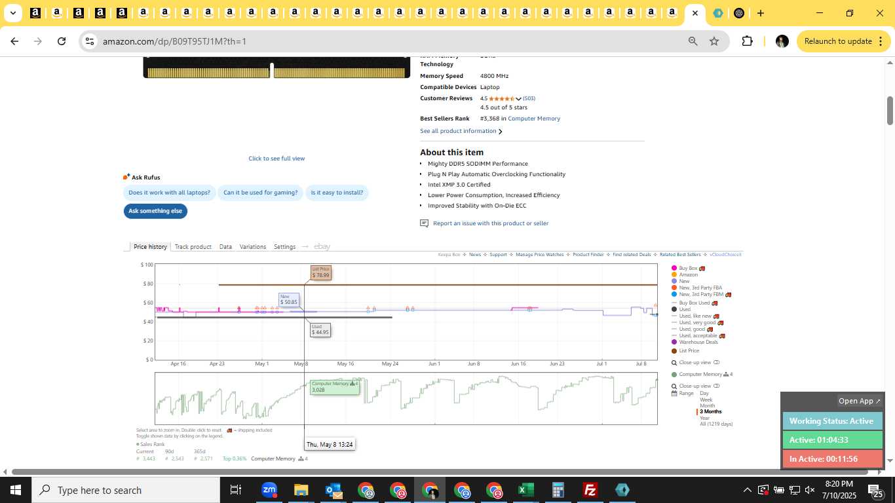Switch to the Price history tab
Viewport: 895px width, 503px height.
(x=150, y=247)
